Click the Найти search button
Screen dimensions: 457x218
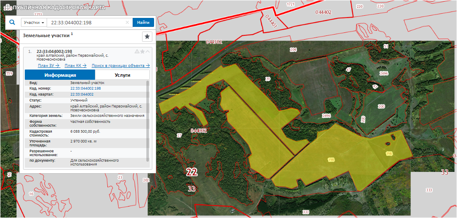(x=143, y=22)
